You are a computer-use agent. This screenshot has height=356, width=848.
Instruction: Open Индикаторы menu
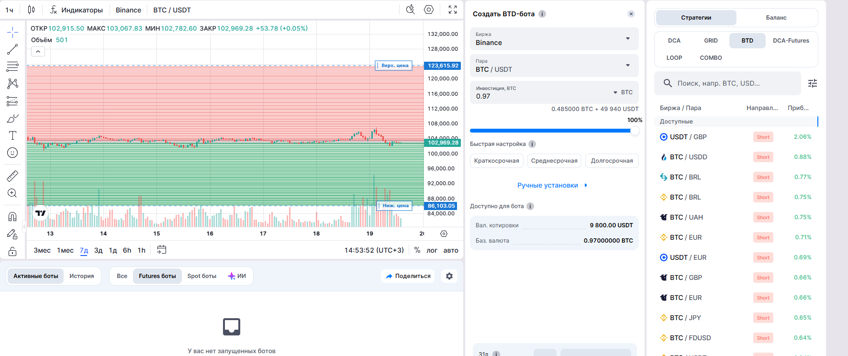(77, 10)
